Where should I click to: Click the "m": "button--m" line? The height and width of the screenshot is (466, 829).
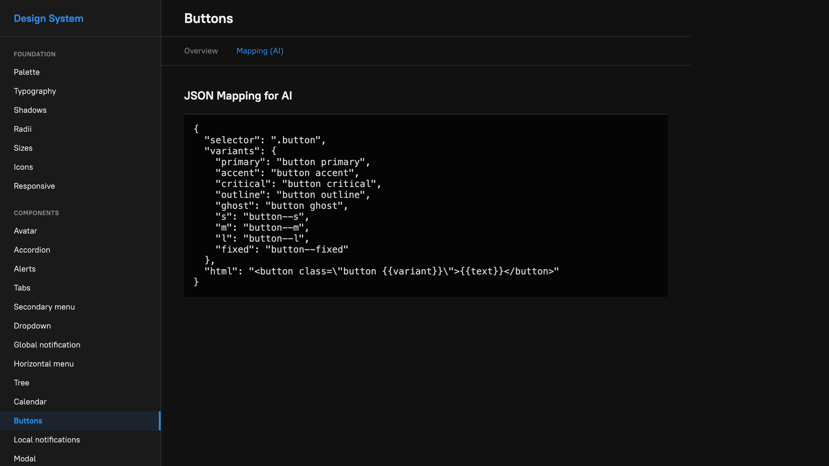click(262, 228)
